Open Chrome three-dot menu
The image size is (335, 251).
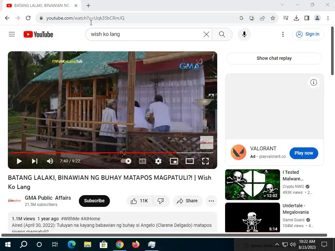coord(328,18)
